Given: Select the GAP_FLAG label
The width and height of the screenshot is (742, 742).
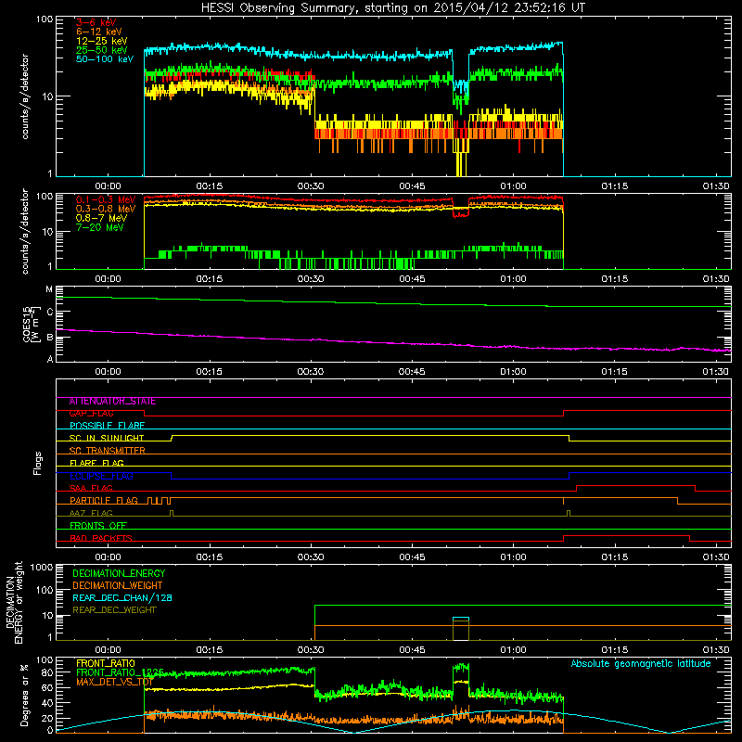Looking at the screenshot, I should click(x=91, y=414).
